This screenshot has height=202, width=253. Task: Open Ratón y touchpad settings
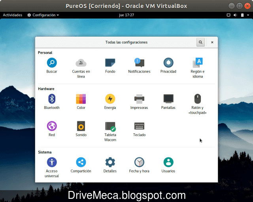[x=198, y=104]
